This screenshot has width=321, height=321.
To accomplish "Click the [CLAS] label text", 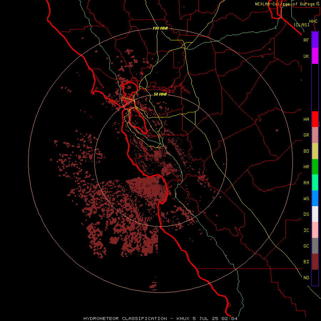I will point(301,25).
